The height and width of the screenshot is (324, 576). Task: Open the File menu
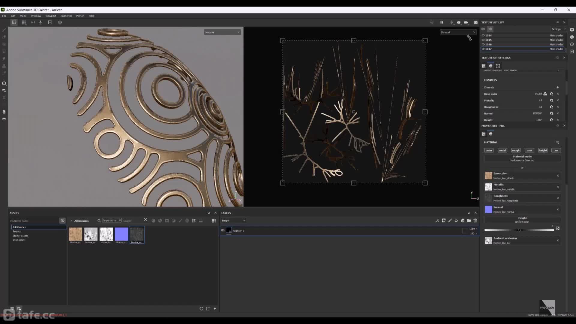(x=4, y=16)
